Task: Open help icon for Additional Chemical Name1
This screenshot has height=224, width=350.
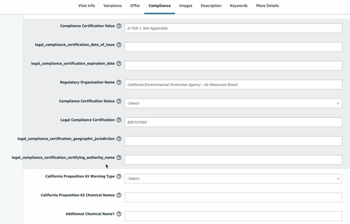Action: point(119,213)
